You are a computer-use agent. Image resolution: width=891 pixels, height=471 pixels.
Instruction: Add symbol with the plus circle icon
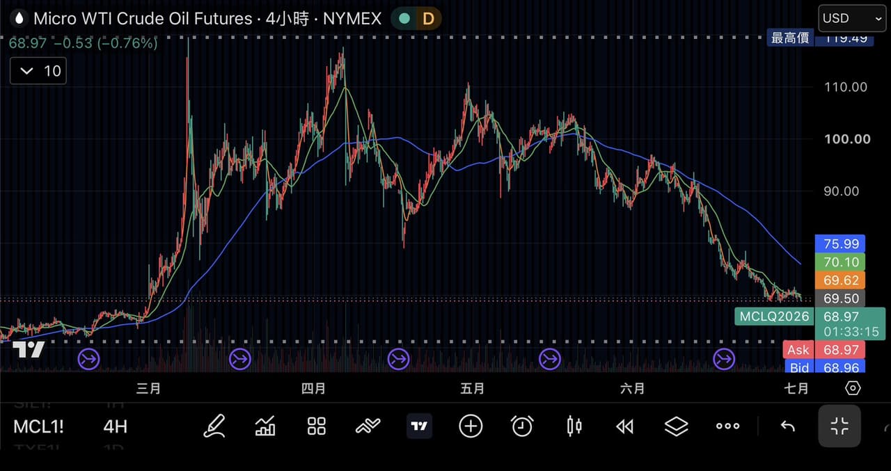[x=471, y=426]
